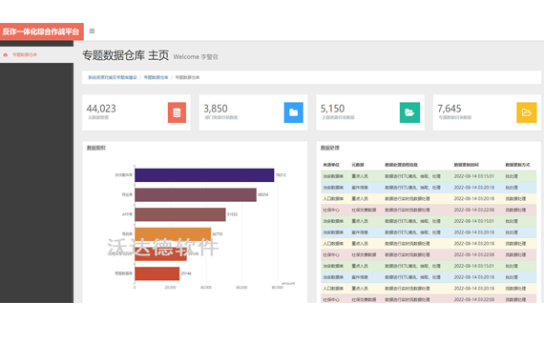This screenshot has height=343, width=544.
Task: Click the 7,645 statistic card
Action: (x=487, y=112)
